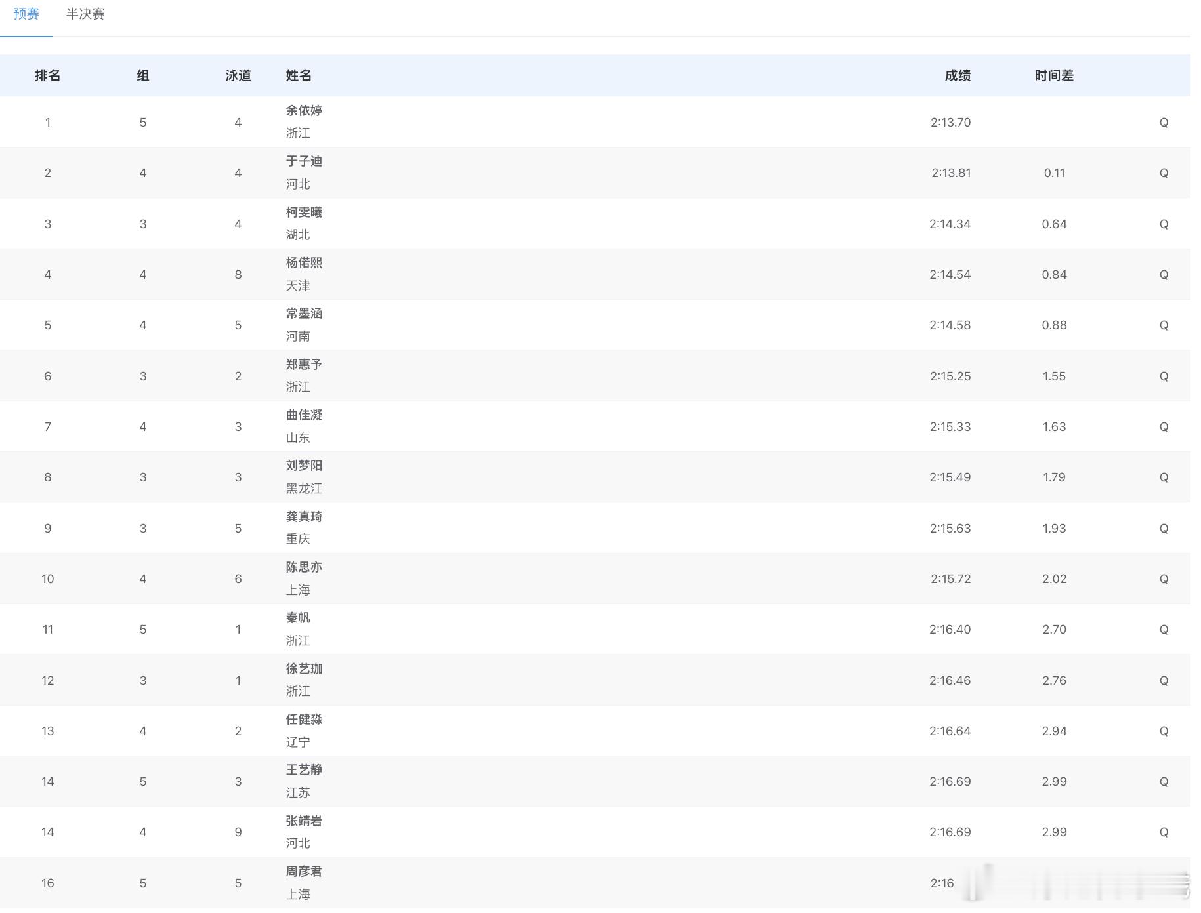
Task: Click 浙江 province label under 秦帆
Action: coord(300,641)
